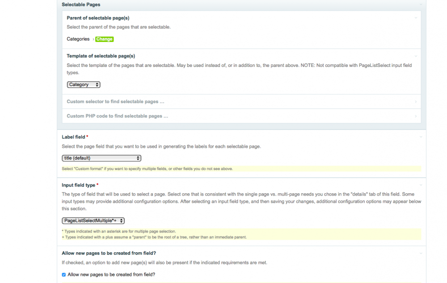The image size is (447, 283).
Task: Click the Selectable Pages section title
Action: coord(81,4)
